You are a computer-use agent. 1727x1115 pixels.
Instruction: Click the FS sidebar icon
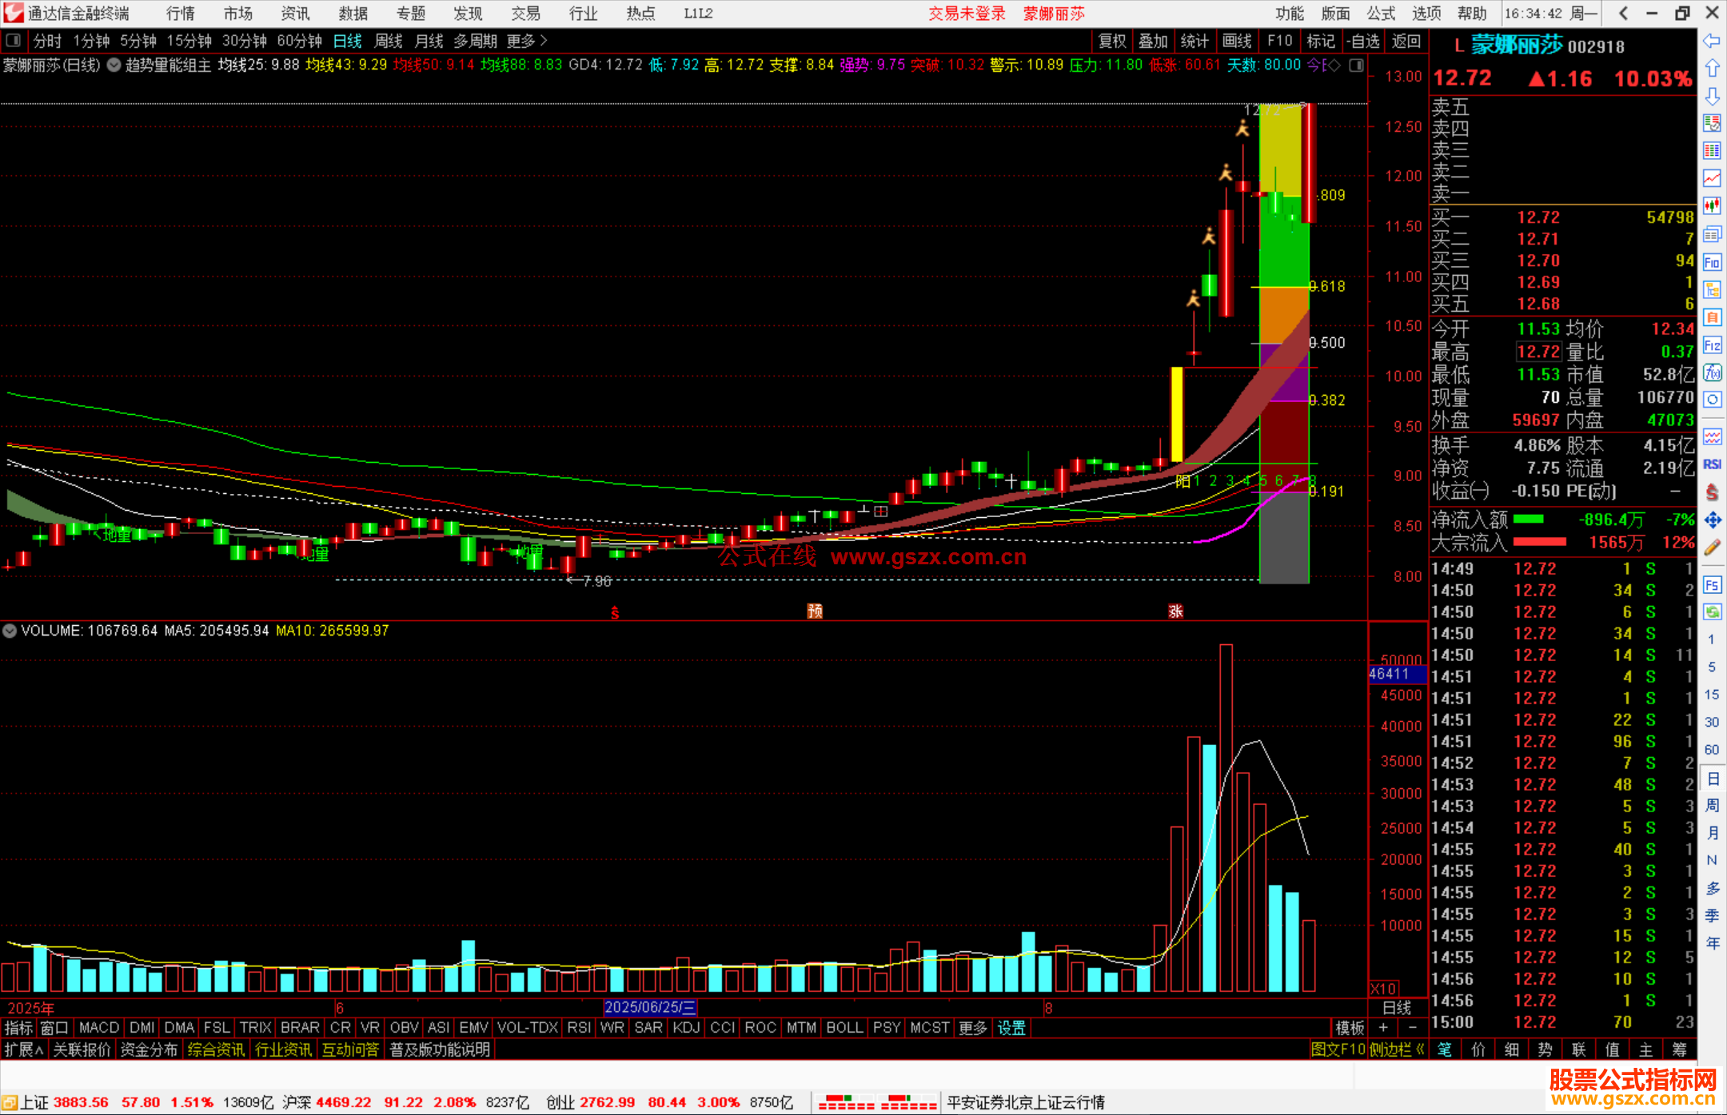pos(1712,585)
